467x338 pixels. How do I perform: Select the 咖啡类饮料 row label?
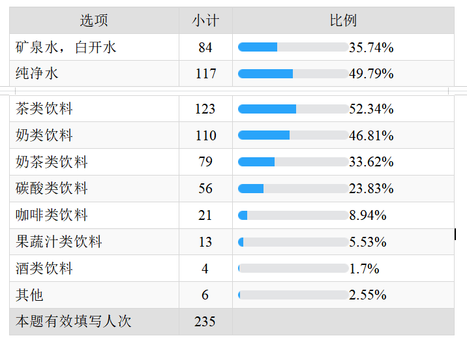click(x=52, y=215)
